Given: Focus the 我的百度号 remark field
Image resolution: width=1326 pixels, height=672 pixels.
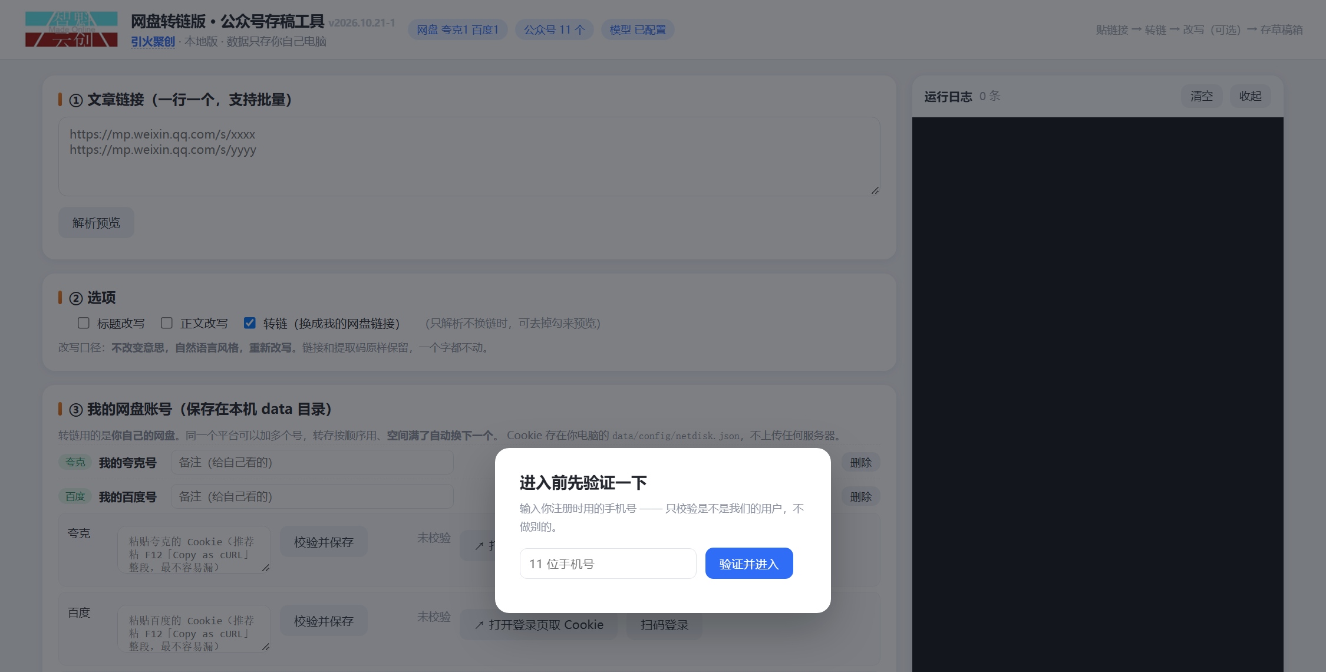Looking at the screenshot, I should click(312, 496).
